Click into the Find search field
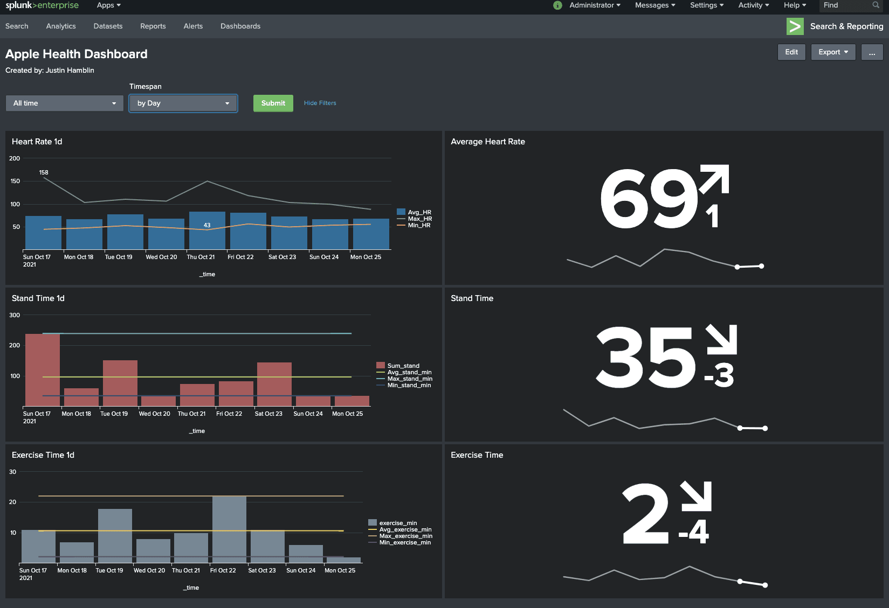 845,5
